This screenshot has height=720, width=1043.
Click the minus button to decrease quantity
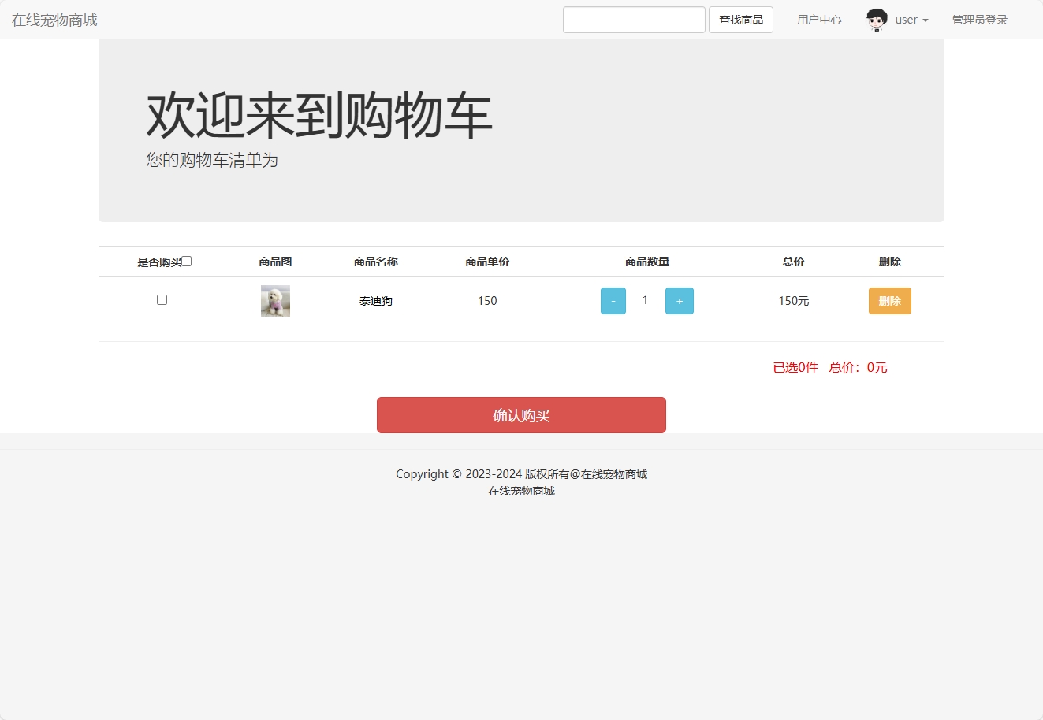613,300
